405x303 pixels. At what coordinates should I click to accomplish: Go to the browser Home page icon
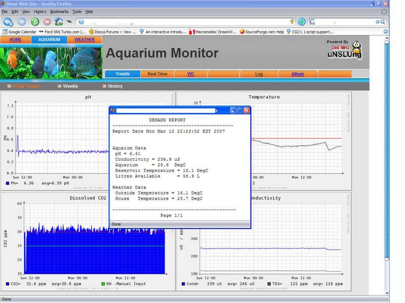coord(59,22)
